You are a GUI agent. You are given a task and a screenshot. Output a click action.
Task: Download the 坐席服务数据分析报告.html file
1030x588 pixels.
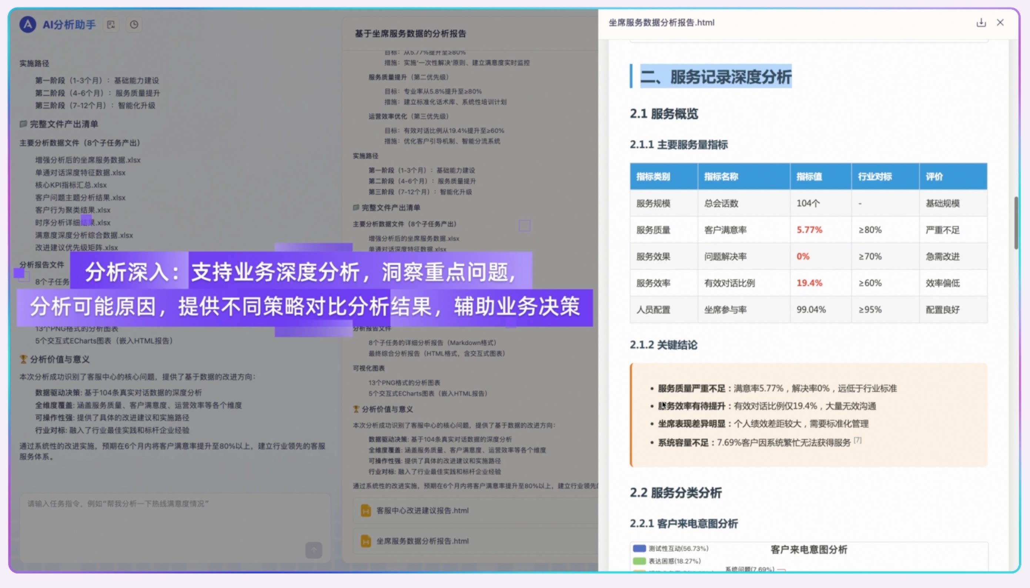(x=981, y=23)
